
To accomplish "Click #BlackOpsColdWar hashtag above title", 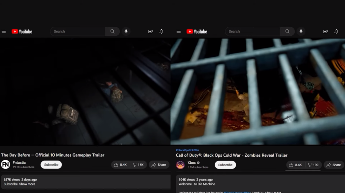I will coord(188,150).
